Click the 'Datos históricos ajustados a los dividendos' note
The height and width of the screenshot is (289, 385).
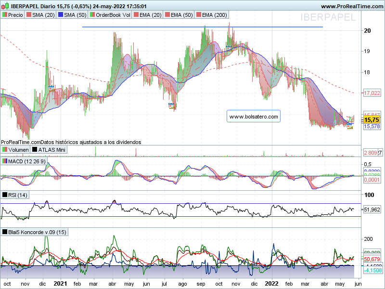click(91, 142)
